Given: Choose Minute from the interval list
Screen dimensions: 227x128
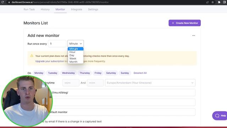Looking at the screenshot, I should click(x=76, y=49).
